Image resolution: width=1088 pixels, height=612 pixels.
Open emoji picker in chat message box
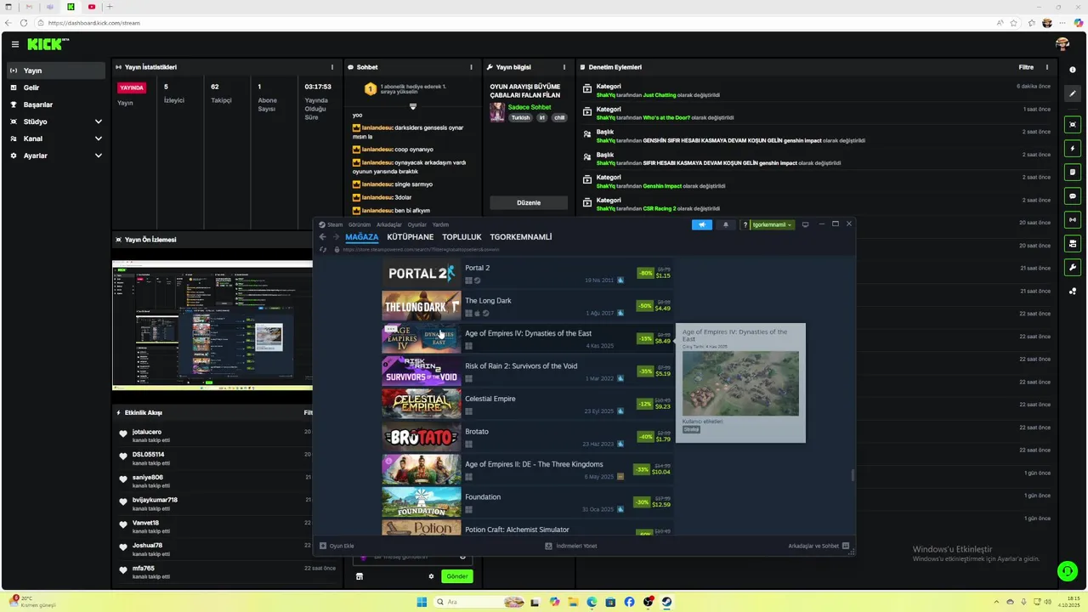(x=463, y=557)
